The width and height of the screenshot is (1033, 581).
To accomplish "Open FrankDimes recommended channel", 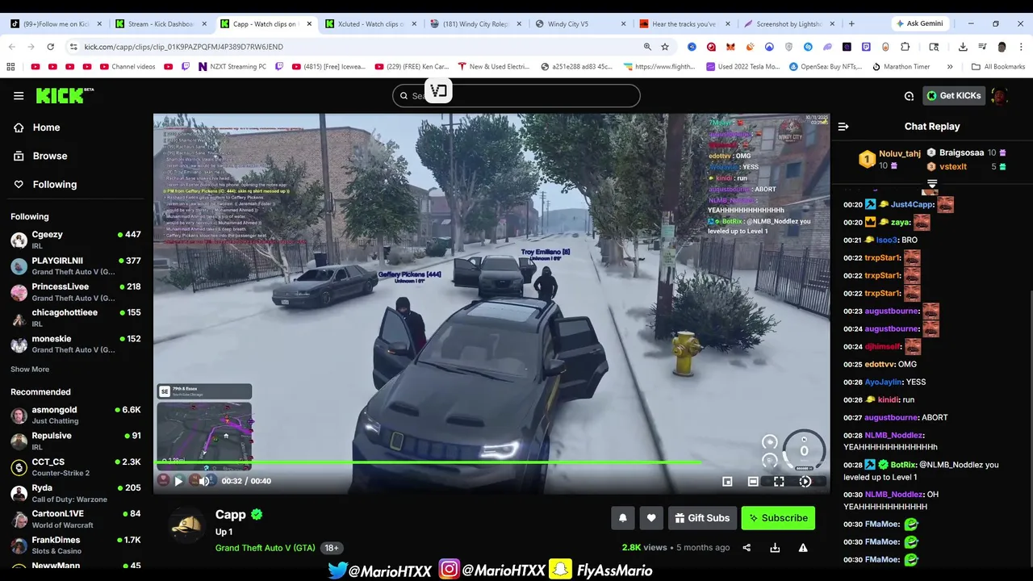I will [76, 545].
